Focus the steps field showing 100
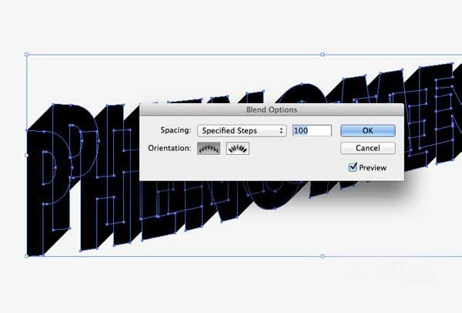Screen dimensions: 462x313 pyautogui.click(x=312, y=131)
